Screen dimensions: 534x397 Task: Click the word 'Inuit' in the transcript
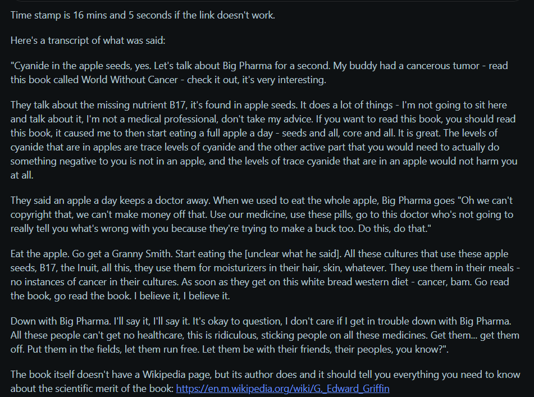pyautogui.click(x=87, y=268)
